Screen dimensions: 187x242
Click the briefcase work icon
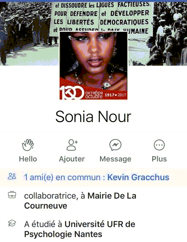(12, 195)
